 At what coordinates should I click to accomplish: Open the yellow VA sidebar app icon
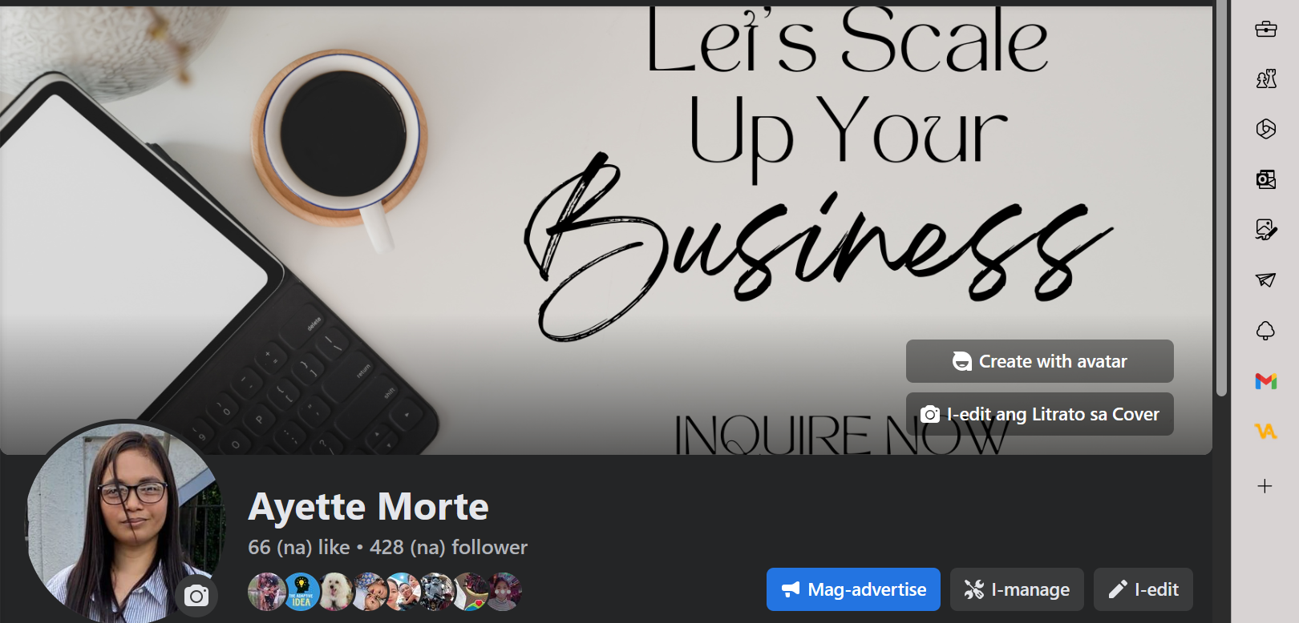click(x=1265, y=432)
